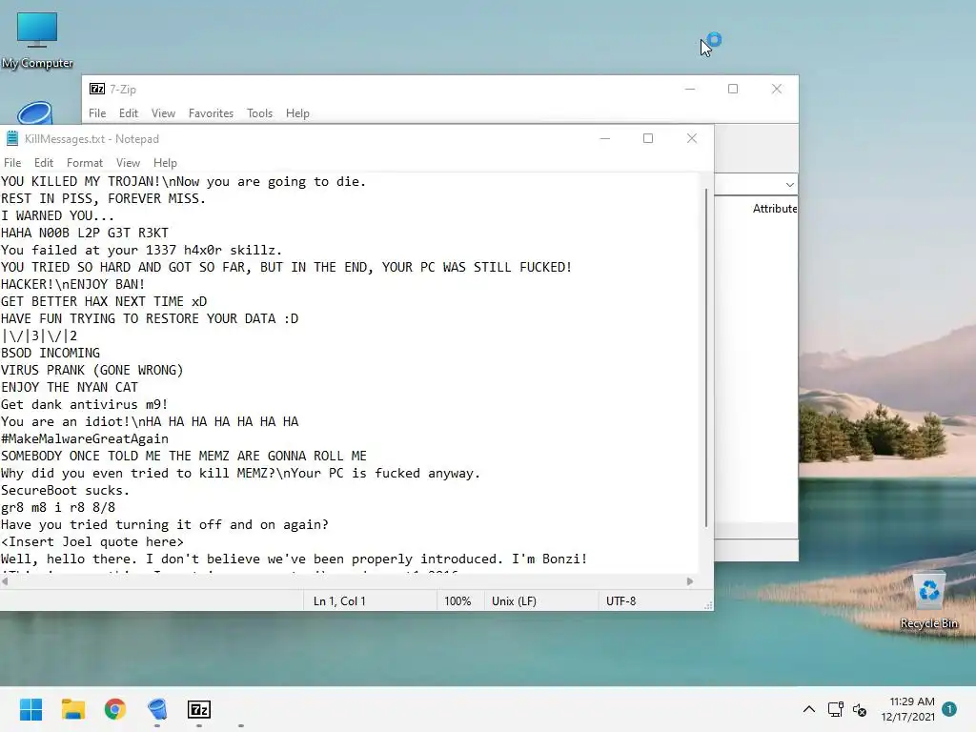This screenshot has width=976, height=732.
Task: Show hidden system tray icons
Action: [808, 709]
